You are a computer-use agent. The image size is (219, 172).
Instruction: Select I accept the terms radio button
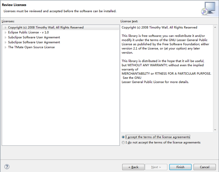coord(123,137)
